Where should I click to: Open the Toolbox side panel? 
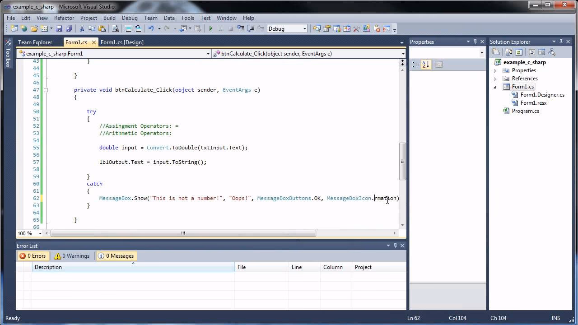[8, 54]
